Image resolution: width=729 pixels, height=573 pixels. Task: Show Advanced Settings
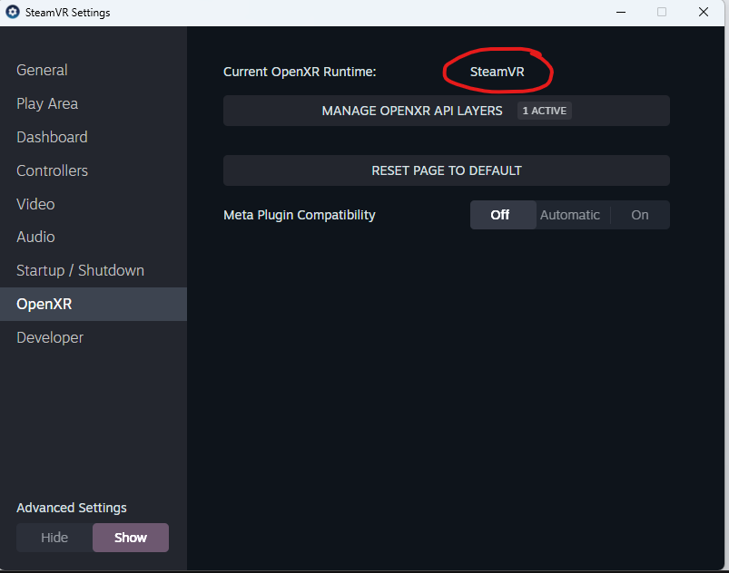click(x=131, y=538)
